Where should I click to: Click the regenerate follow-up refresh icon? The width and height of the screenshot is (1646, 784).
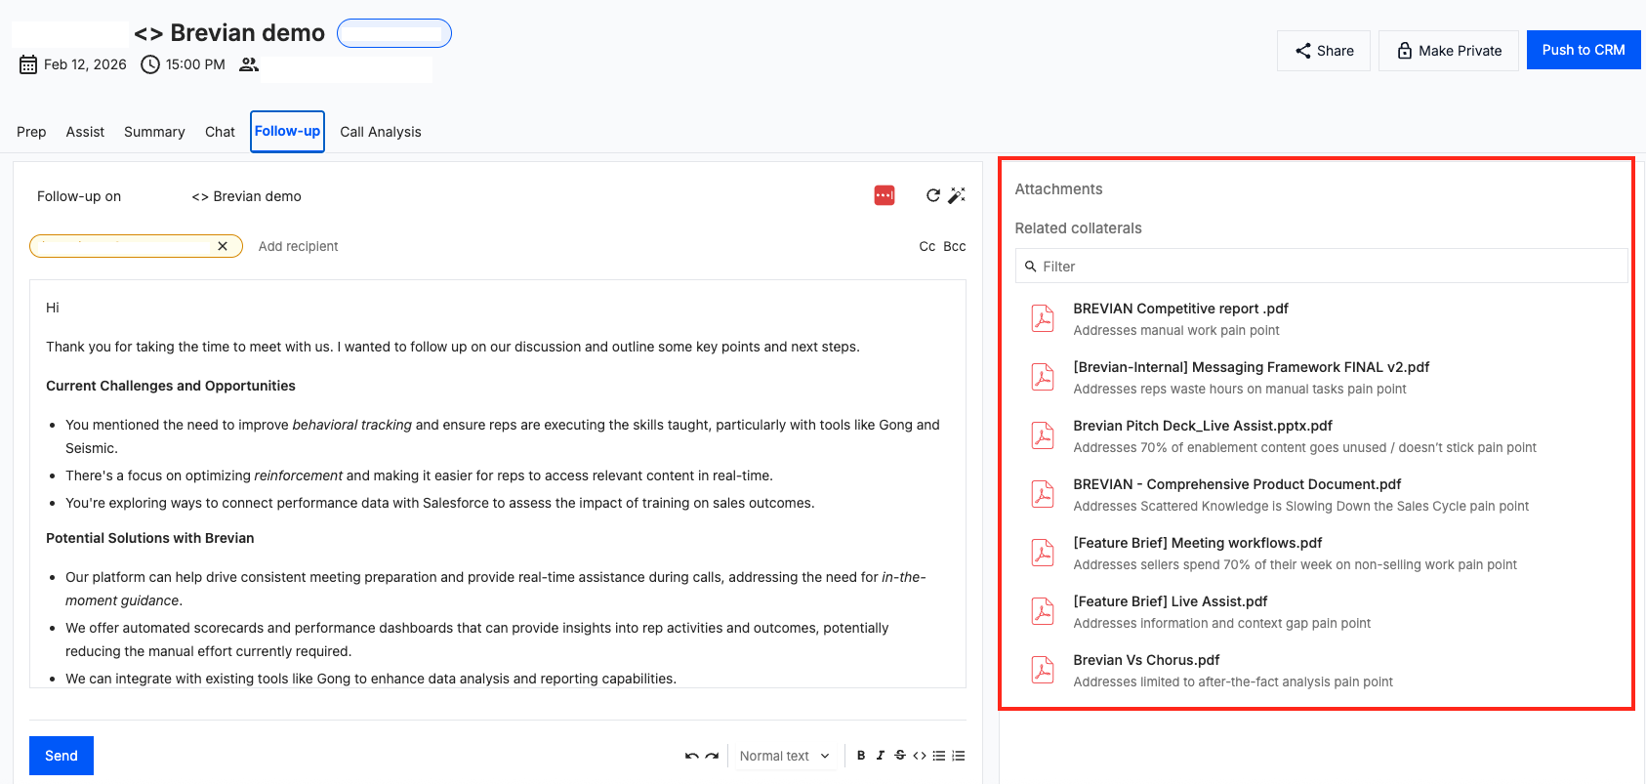click(932, 195)
